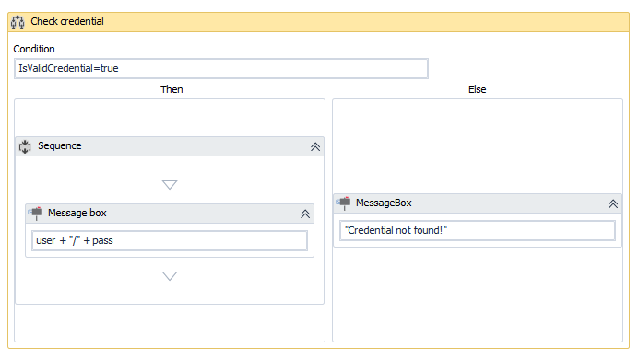Image resolution: width=639 pixels, height=359 pixels.
Task: Click the drop arrow below Message box
Action: pos(170,276)
